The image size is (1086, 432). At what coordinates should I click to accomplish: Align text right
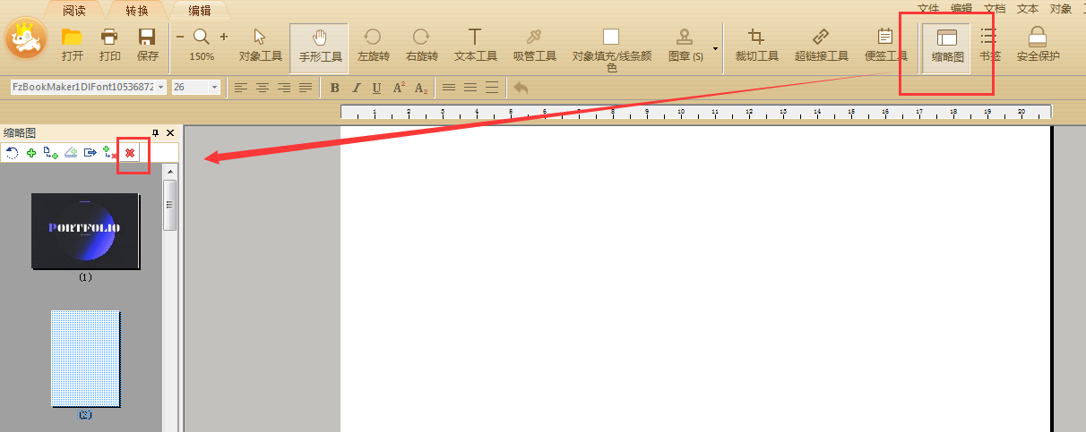pyautogui.click(x=284, y=88)
